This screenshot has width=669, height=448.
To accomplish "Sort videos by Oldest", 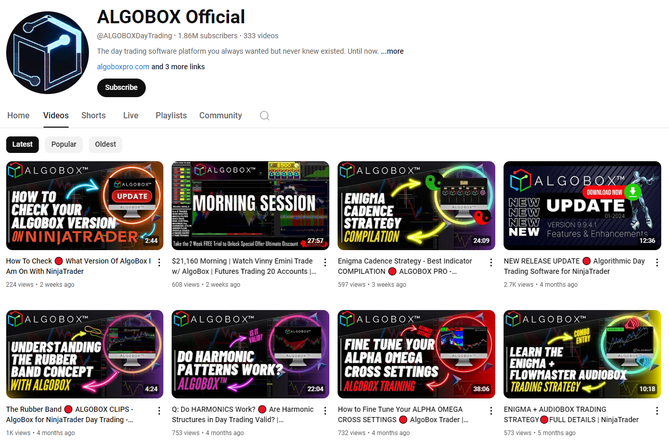I will click(x=105, y=144).
